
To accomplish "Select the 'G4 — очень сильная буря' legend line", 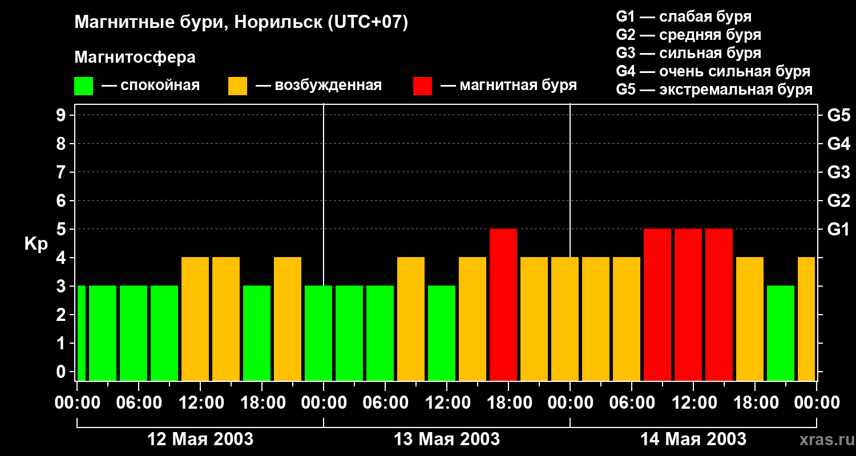I will [713, 71].
